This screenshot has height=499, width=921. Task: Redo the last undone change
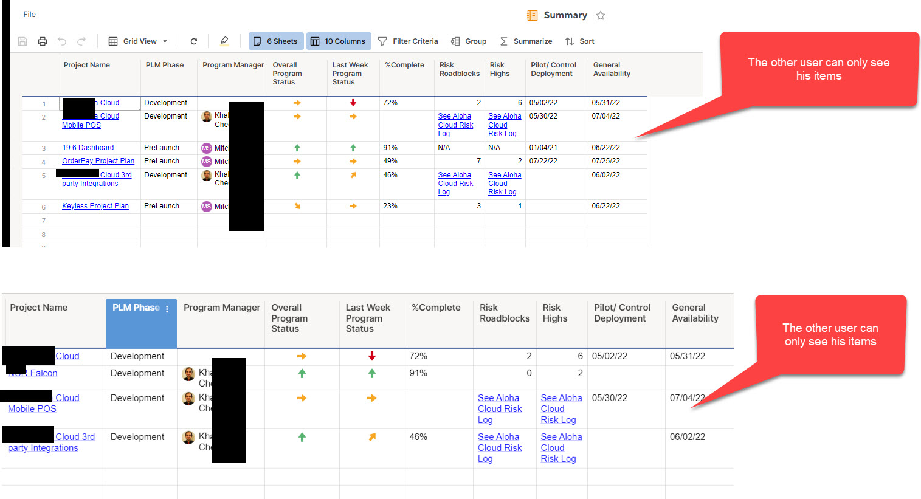80,41
